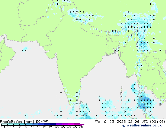Select the 'Precipitation [mm]' label
This screenshot has height=128, width=166.
(x=17, y=122)
